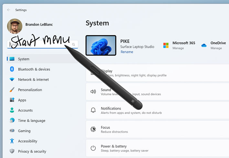Click the Rename link under PIKE
229x158 pixels.
[127, 52]
